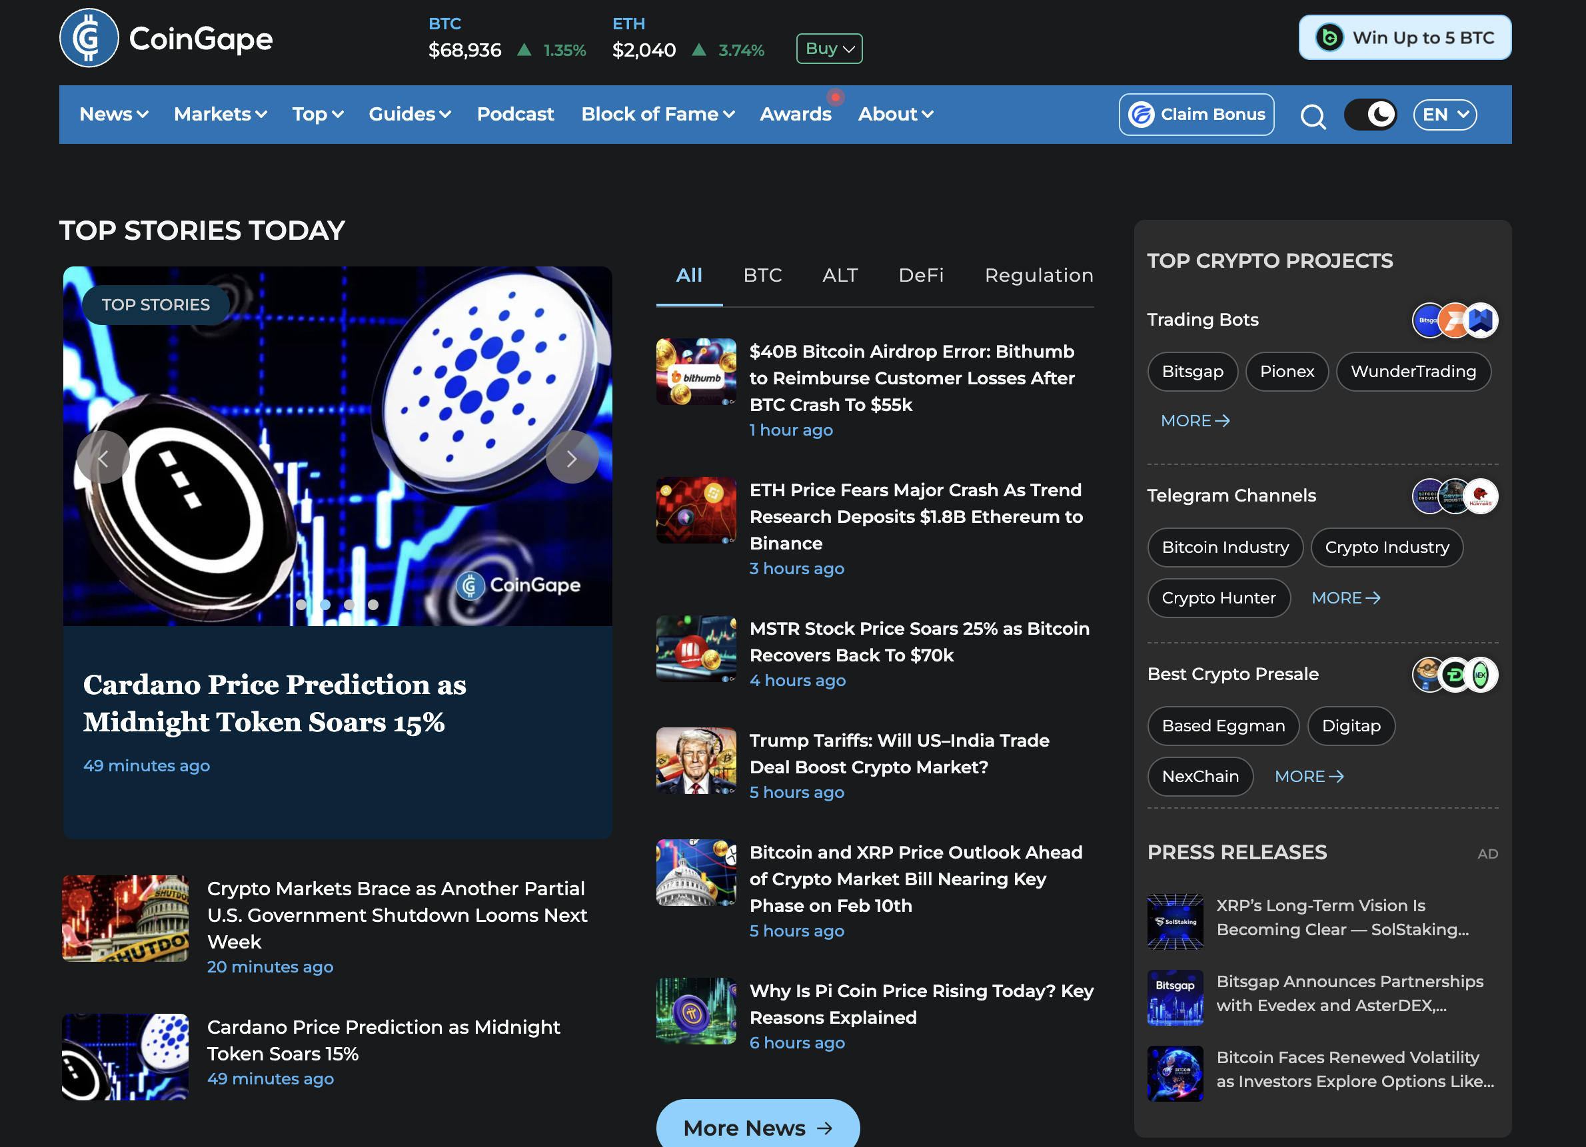The width and height of the screenshot is (1586, 1147).
Task: Open the Trump Tariffs article thumbnail
Action: (x=696, y=761)
